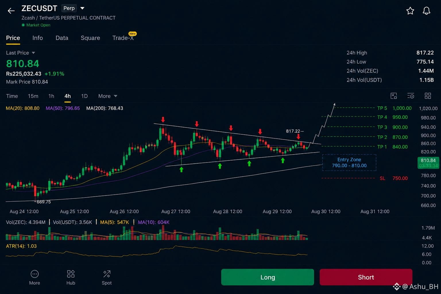This screenshot has width=441, height=294.
Task: Click the Vol(USDT): 3.56K label
Action: click(72, 222)
